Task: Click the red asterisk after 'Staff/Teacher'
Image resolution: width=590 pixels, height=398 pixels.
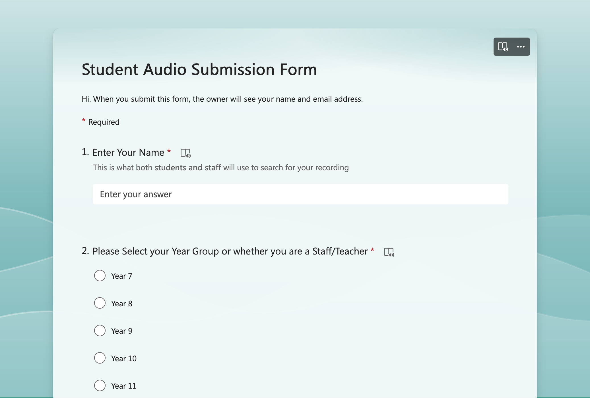Action: 372,250
